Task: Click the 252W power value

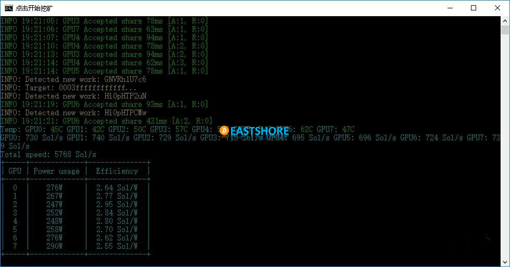Action: (54, 213)
